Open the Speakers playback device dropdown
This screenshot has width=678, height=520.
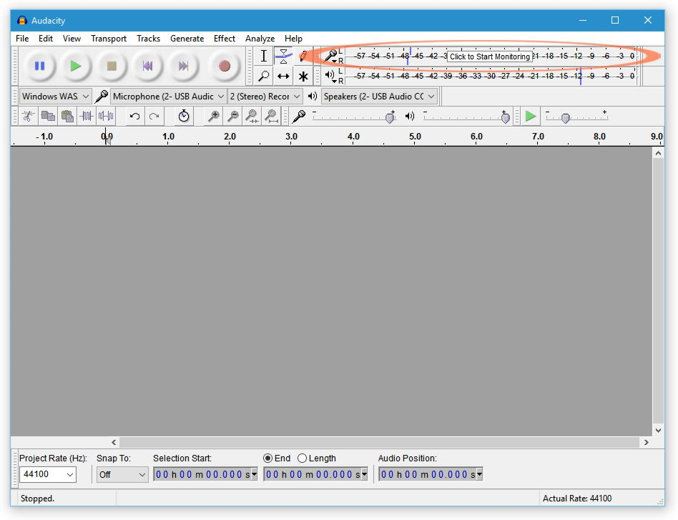379,96
